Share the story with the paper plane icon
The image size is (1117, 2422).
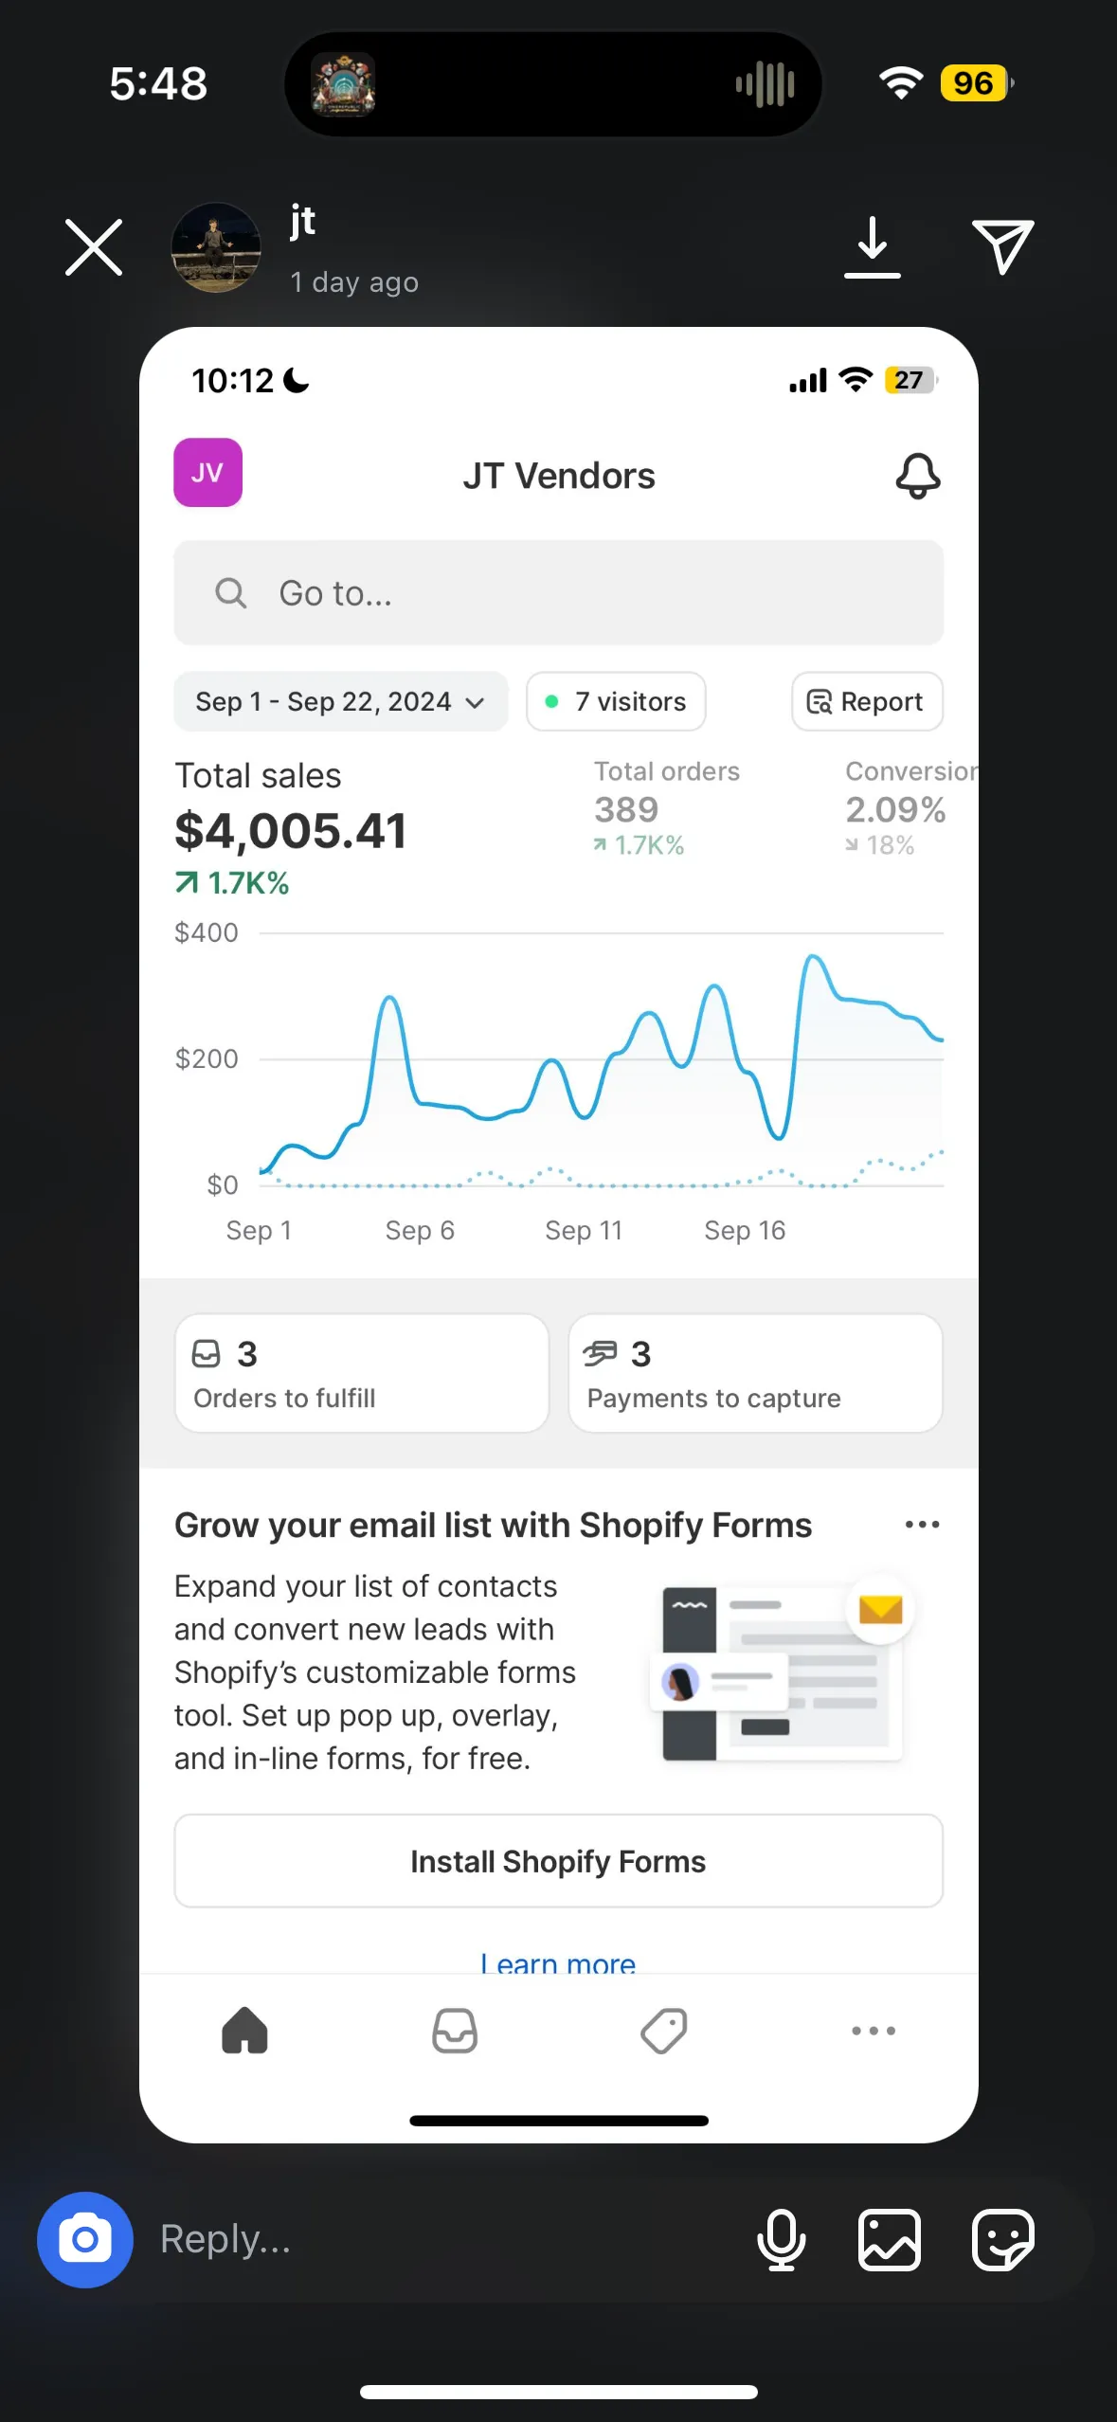point(1002,246)
